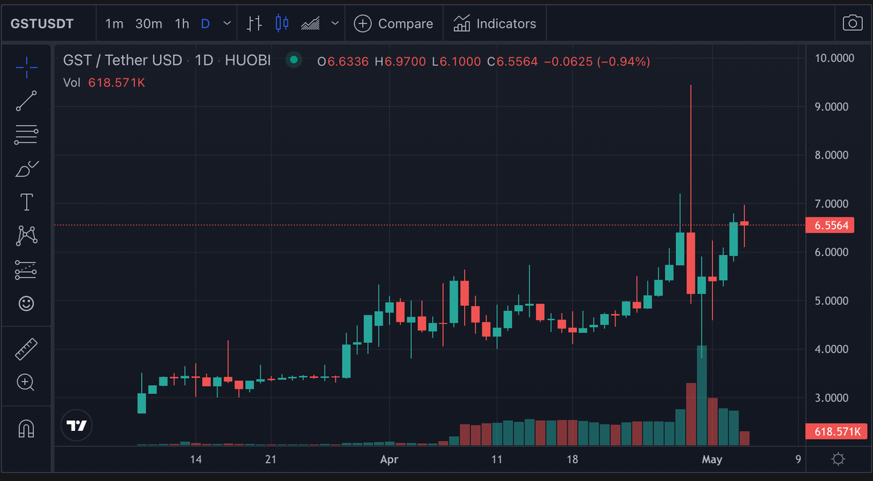This screenshot has width=873, height=481.
Task: Select the crosshair cursor tool
Action: click(26, 68)
